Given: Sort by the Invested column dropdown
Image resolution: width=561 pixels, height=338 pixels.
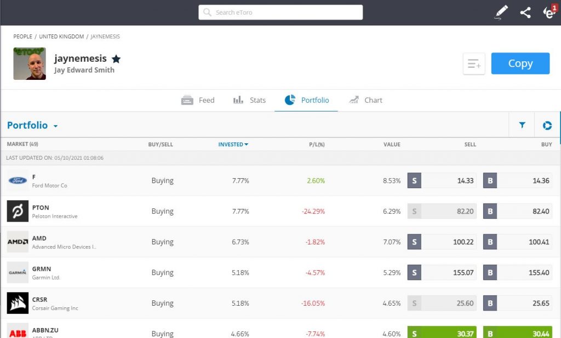Looking at the screenshot, I should click(x=233, y=144).
